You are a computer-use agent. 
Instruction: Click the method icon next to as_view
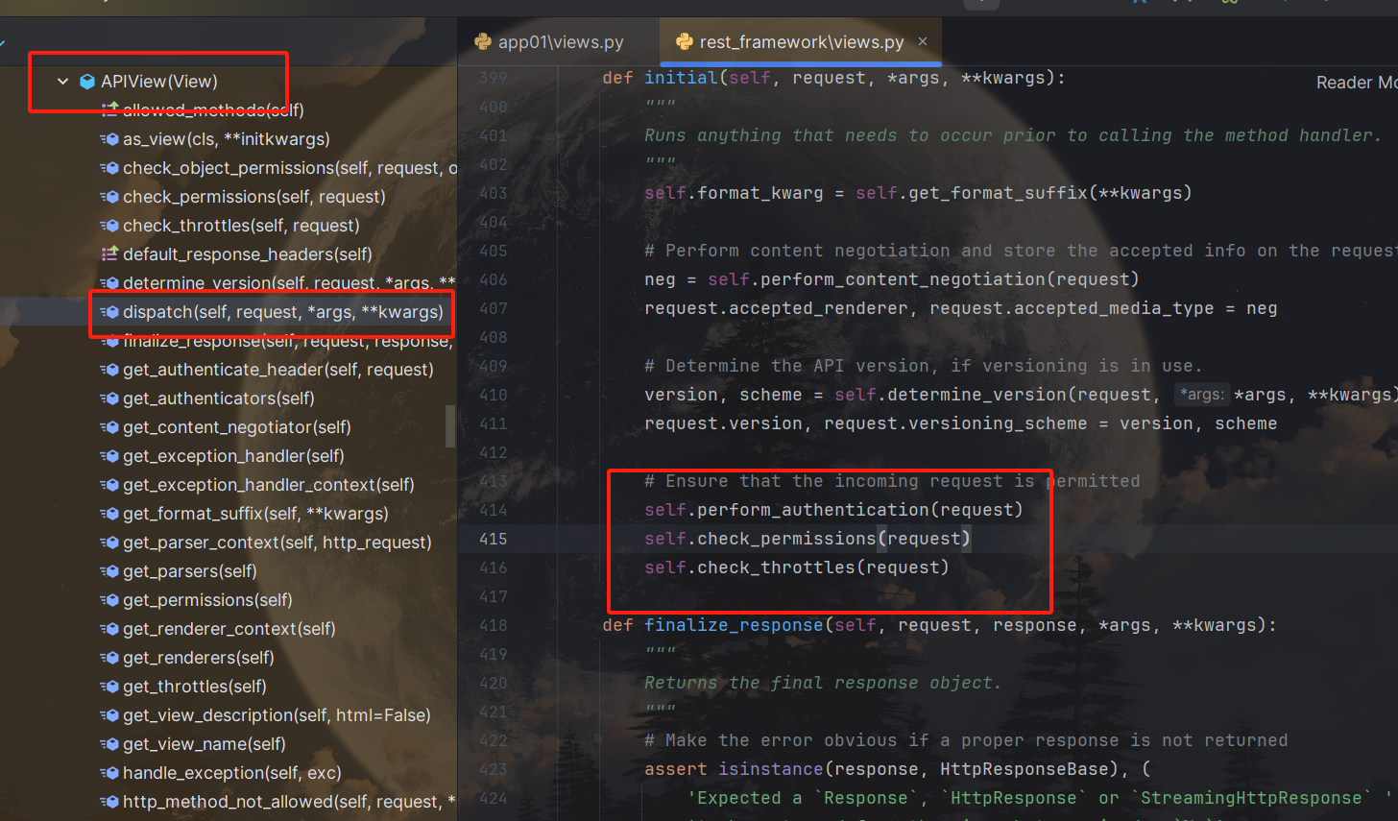click(x=109, y=139)
